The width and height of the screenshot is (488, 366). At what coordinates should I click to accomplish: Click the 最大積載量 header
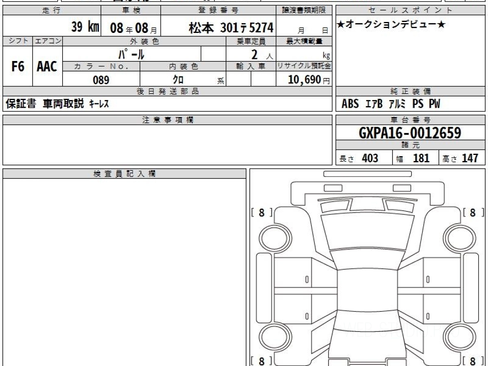point(304,41)
